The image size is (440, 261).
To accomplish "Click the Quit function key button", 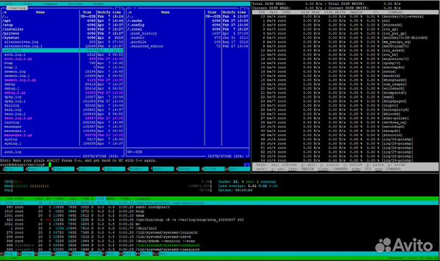I will click(240, 167).
